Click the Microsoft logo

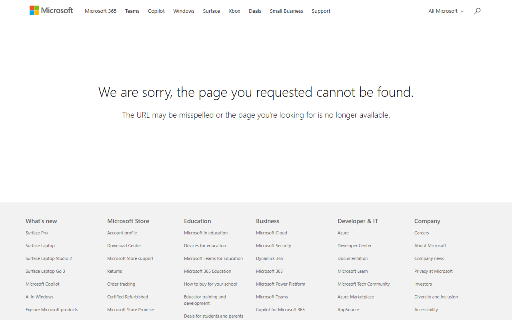click(51, 10)
